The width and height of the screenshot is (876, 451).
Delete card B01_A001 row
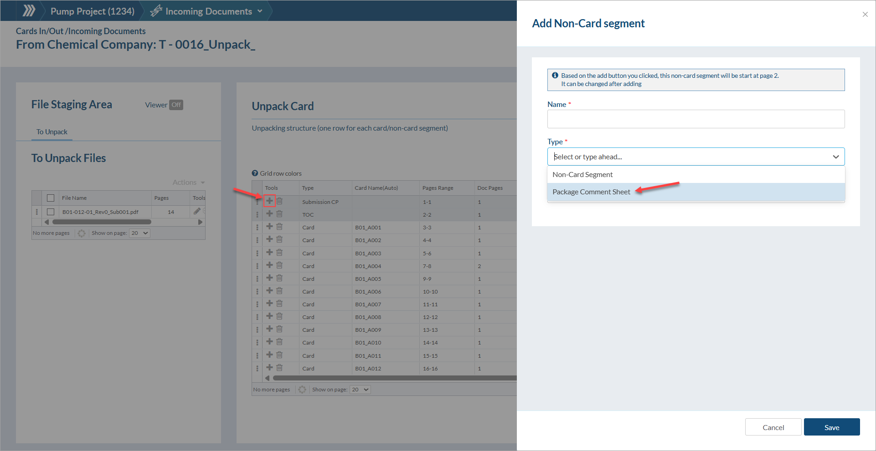(x=279, y=226)
